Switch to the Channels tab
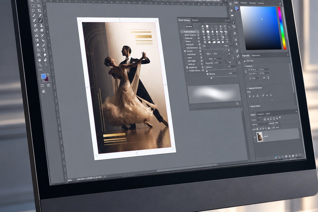 [x=260, y=114]
